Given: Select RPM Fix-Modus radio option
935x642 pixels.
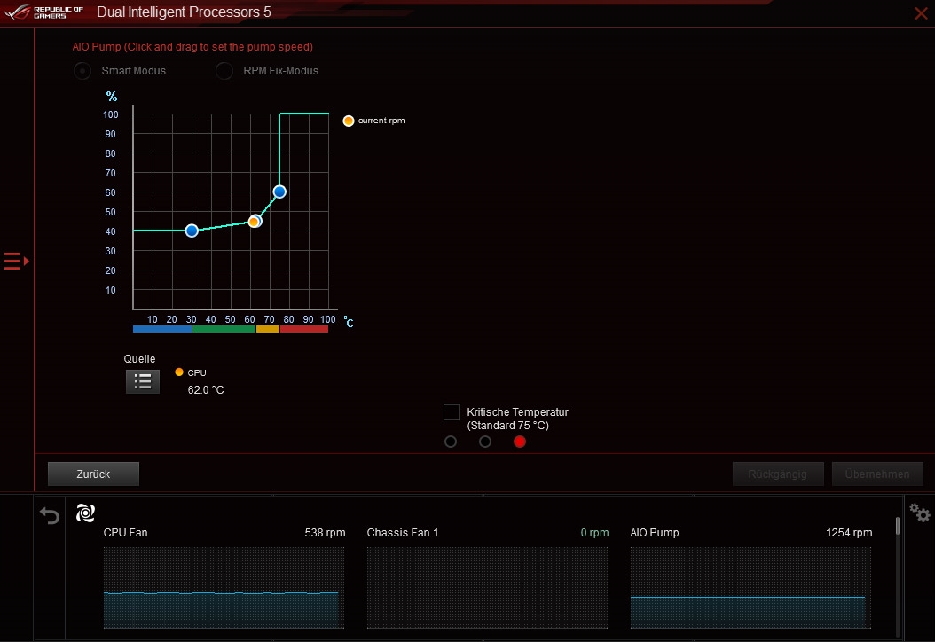Looking at the screenshot, I should tap(224, 71).
